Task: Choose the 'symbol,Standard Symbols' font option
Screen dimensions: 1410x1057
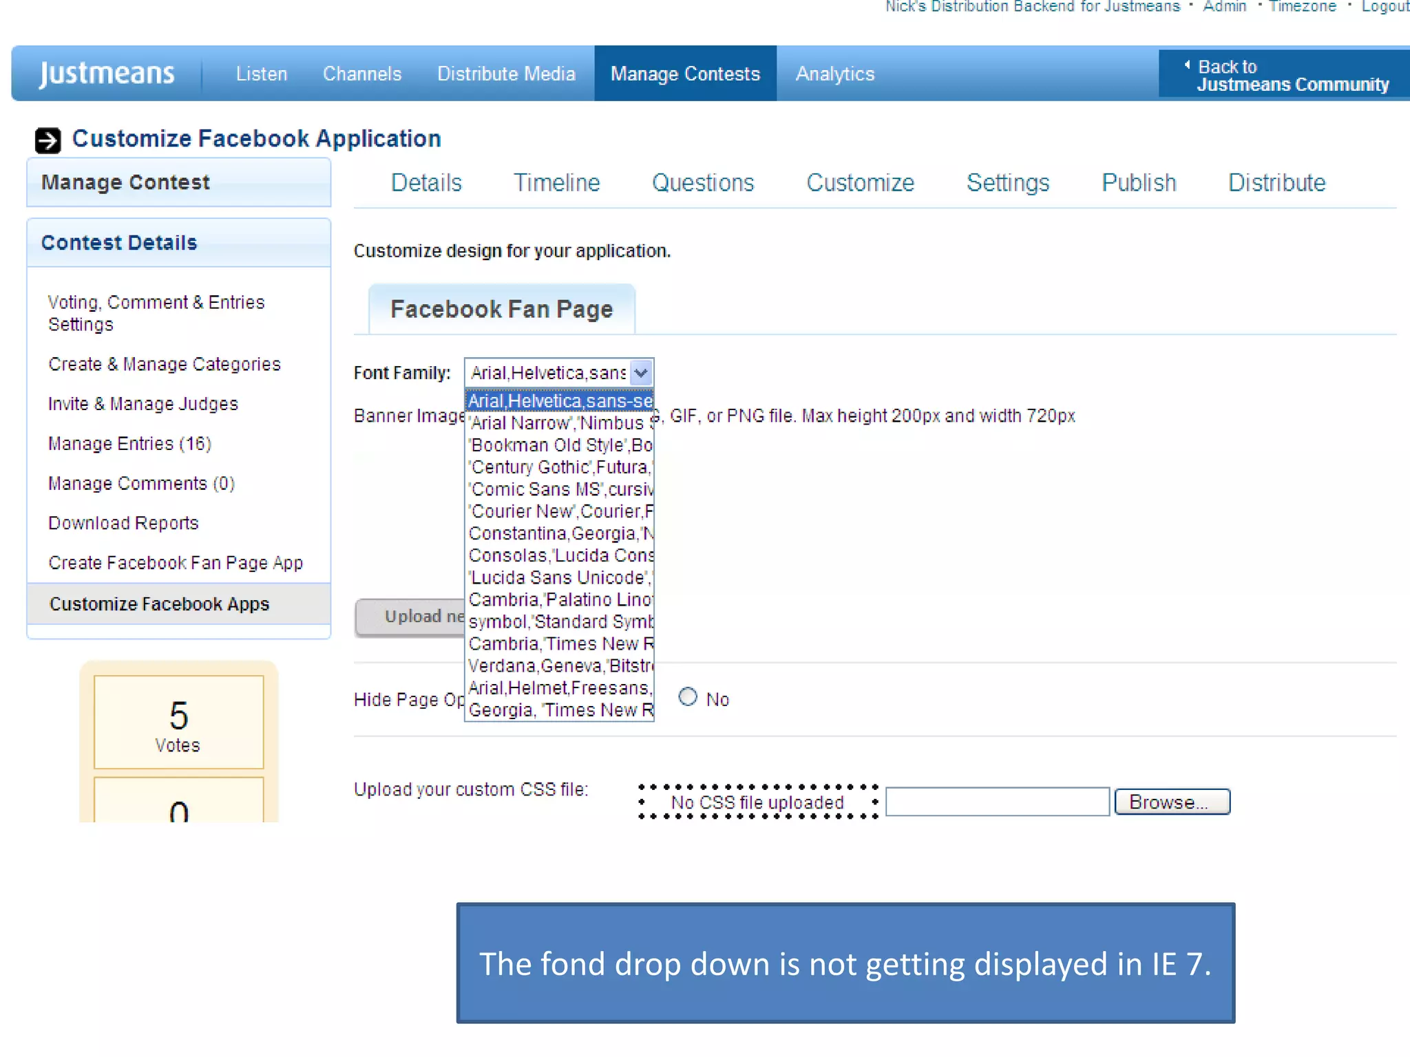Action: (560, 621)
